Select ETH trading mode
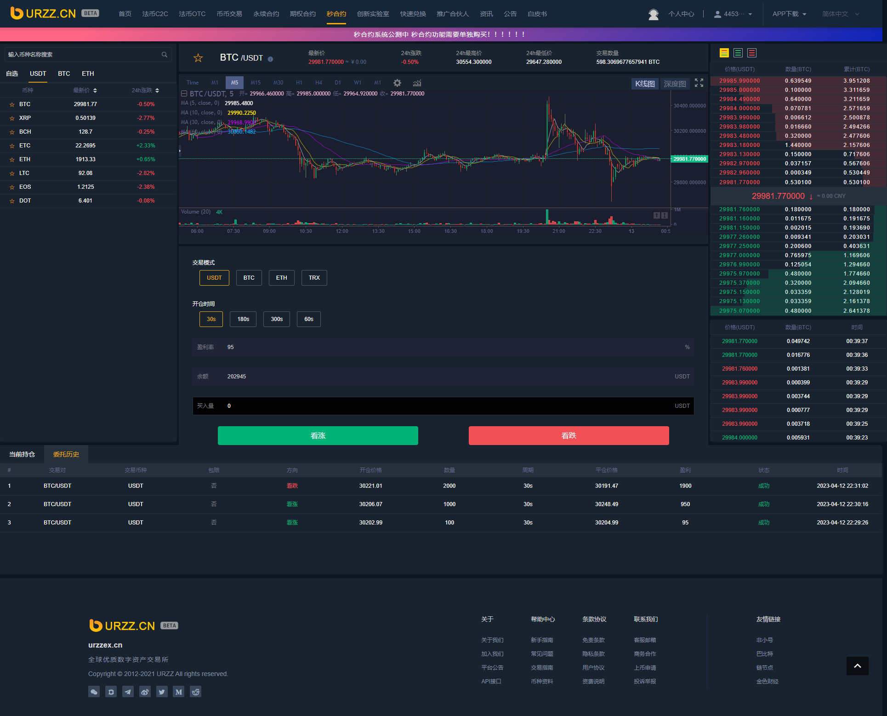The height and width of the screenshot is (716, 887). click(x=281, y=278)
